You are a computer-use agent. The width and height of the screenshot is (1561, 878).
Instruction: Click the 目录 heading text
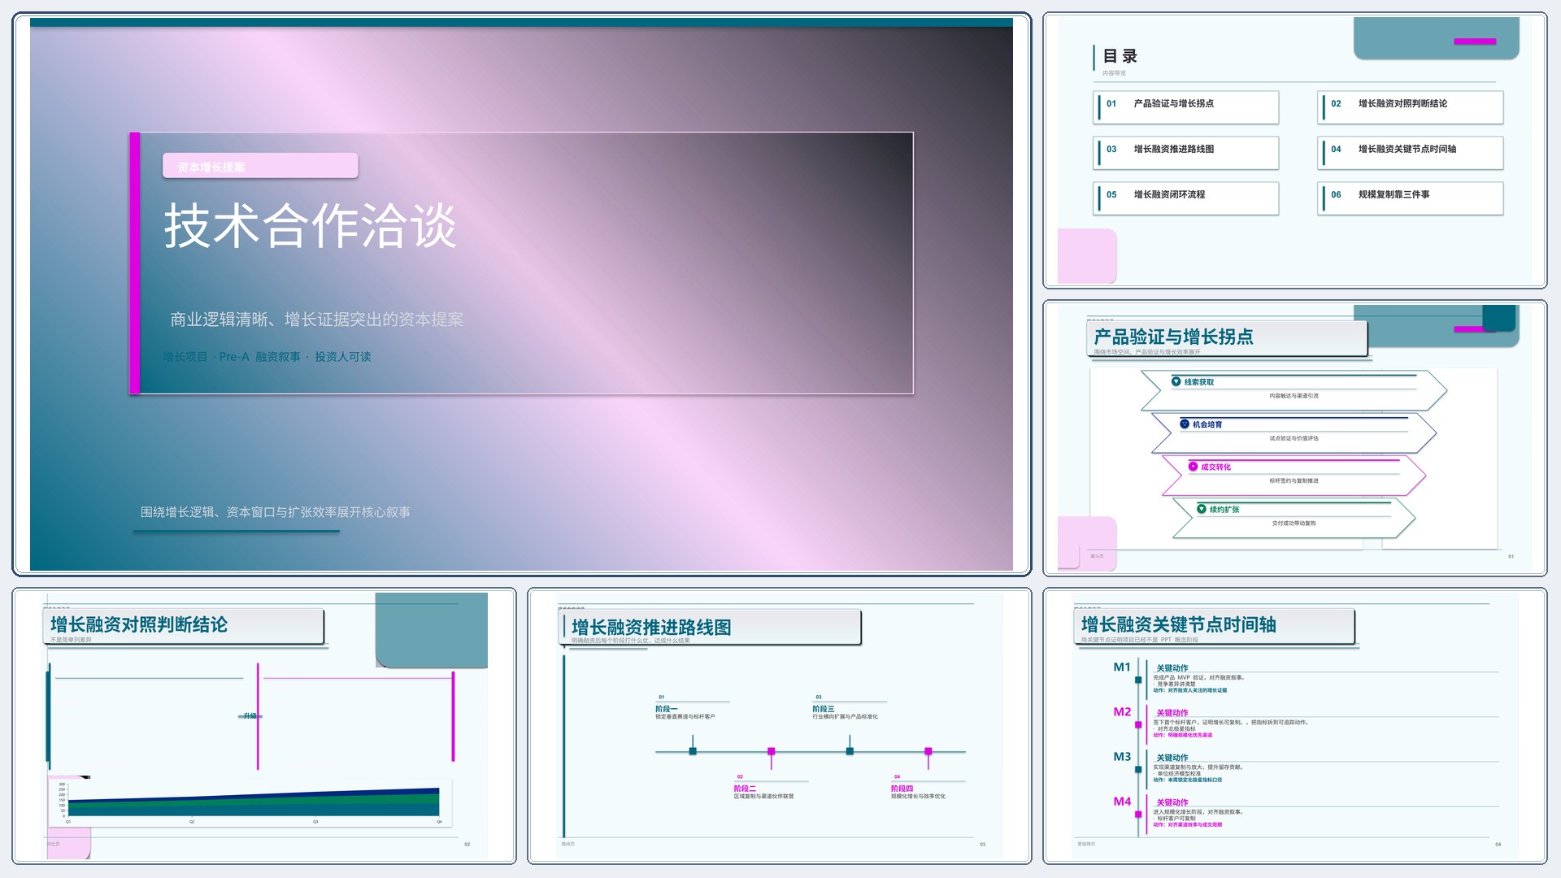click(x=1120, y=56)
